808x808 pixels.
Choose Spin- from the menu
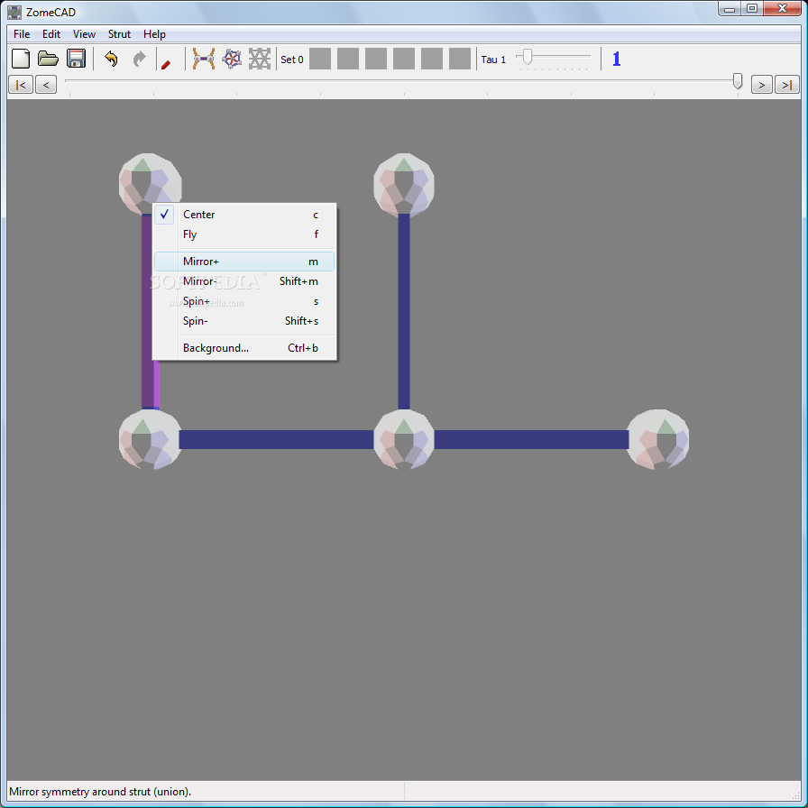[244, 321]
